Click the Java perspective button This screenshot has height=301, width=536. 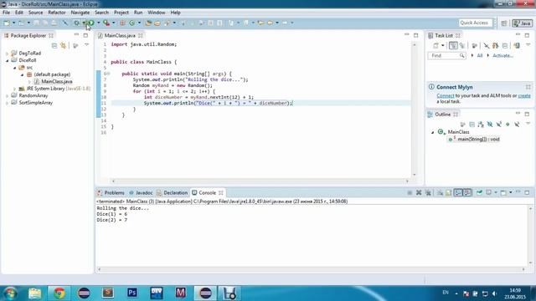[x=522, y=23]
